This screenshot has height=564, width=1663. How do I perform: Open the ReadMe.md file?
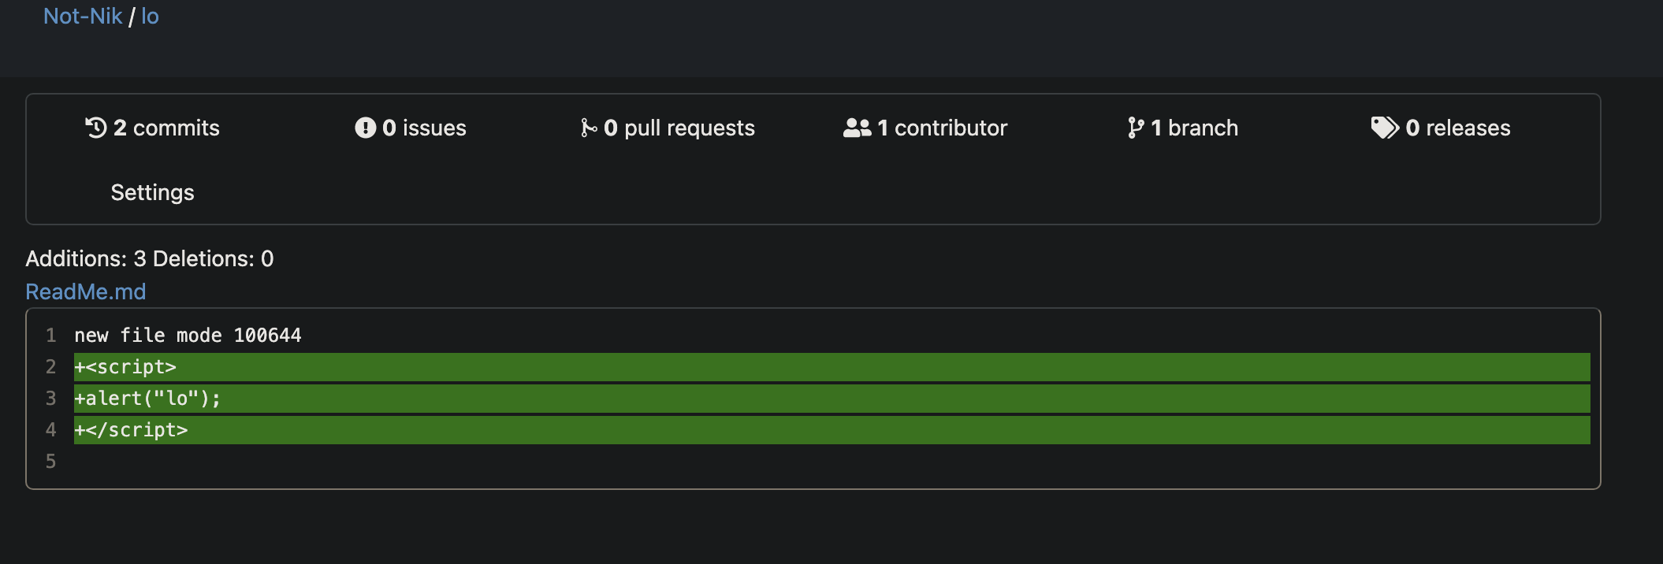[x=86, y=291]
